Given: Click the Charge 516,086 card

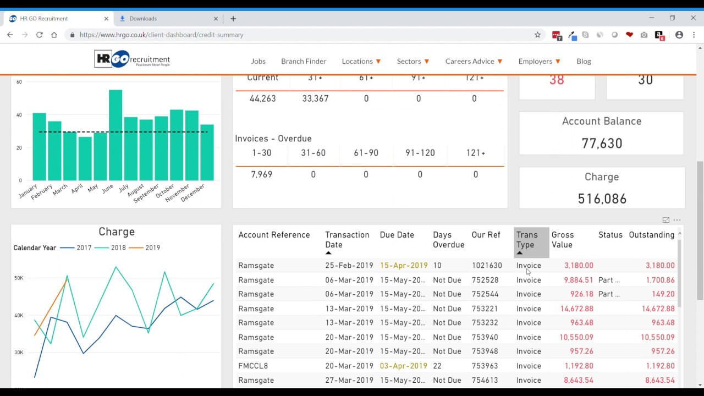Looking at the screenshot, I should [x=602, y=189].
